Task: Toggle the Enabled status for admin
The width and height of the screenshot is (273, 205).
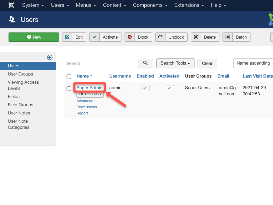Action: [145, 88]
